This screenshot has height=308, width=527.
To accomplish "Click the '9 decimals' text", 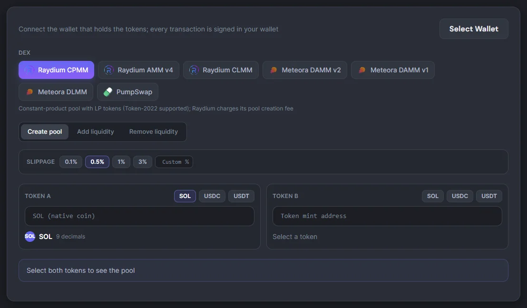I will coord(70,237).
